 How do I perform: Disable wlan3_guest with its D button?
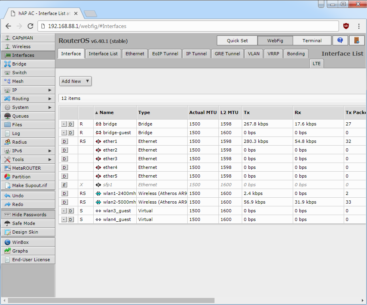[x=70, y=211]
